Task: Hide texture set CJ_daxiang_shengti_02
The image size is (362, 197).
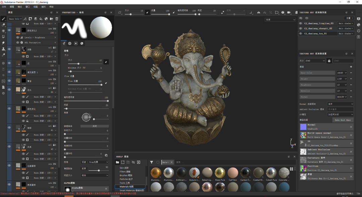Action: [x=301, y=28]
